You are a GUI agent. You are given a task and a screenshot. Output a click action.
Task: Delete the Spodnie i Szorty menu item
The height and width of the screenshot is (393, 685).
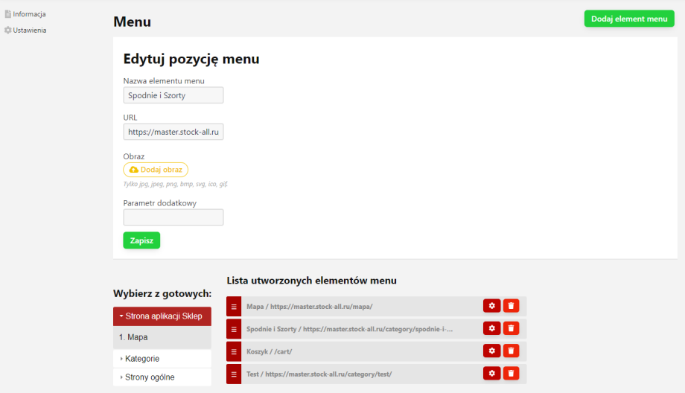coord(511,328)
